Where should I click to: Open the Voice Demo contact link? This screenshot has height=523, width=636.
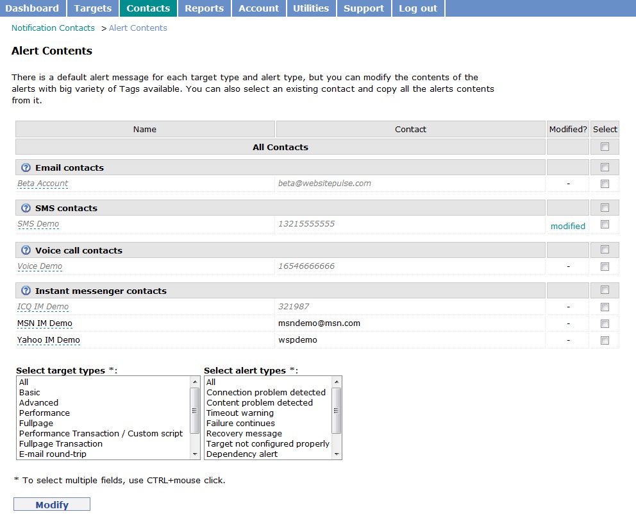pyautogui.click(x=38, y=266)
